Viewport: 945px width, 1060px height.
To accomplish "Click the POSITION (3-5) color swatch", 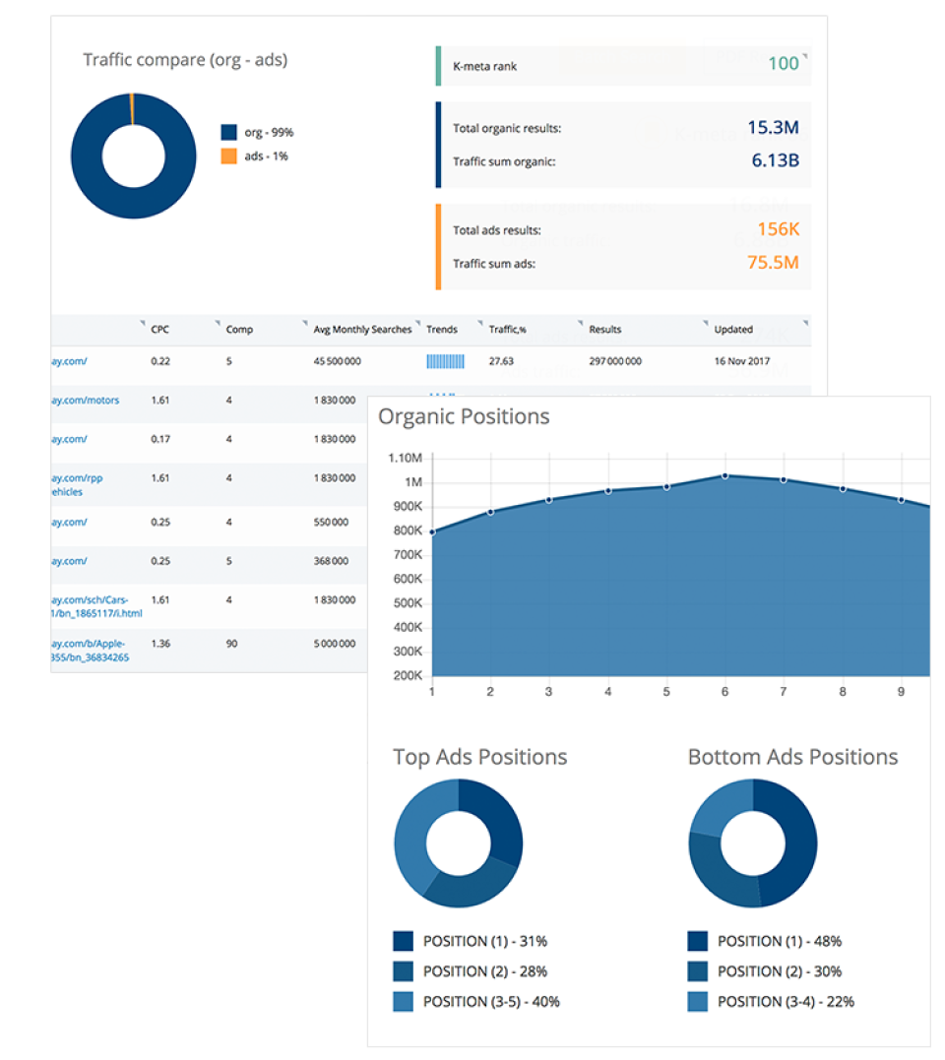I will [x=403, y=1002].
